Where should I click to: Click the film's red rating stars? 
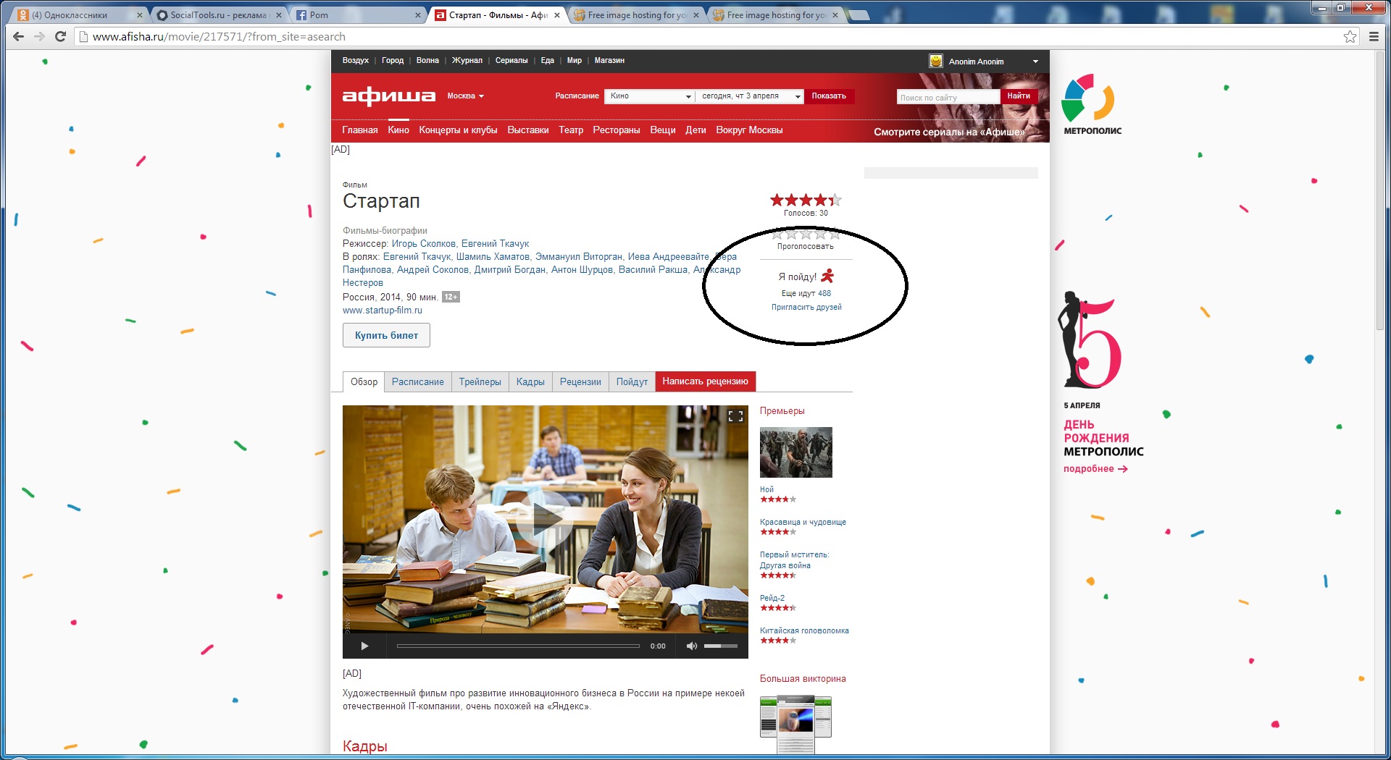(x=806, y=200)
